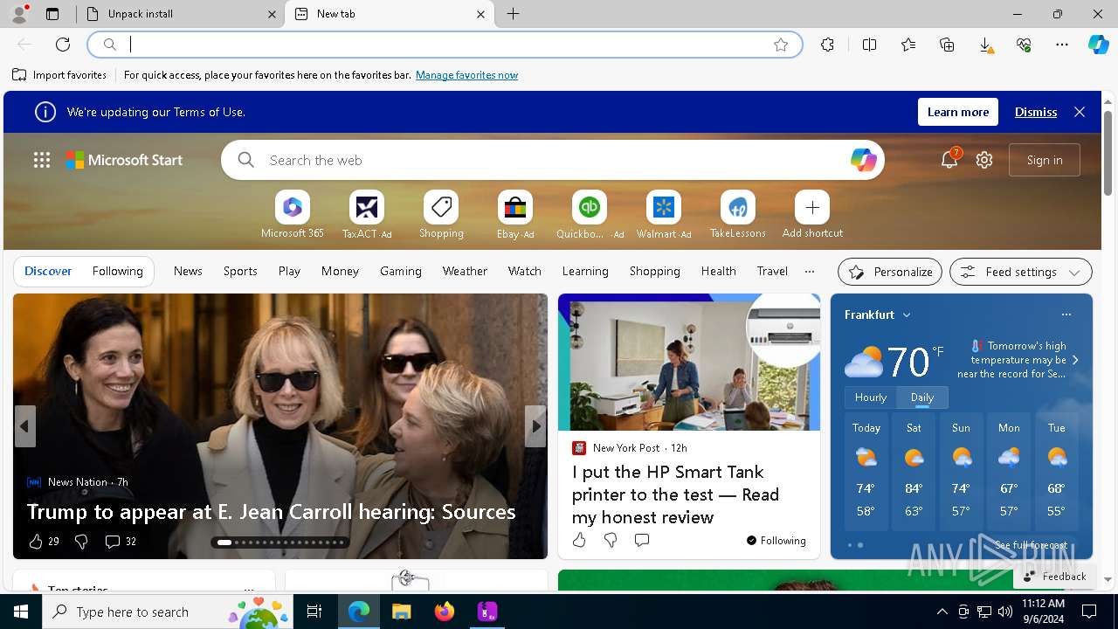Select the Following feed tab
The height and width of the screenshot is (629, 1118).
click(117, 271)
